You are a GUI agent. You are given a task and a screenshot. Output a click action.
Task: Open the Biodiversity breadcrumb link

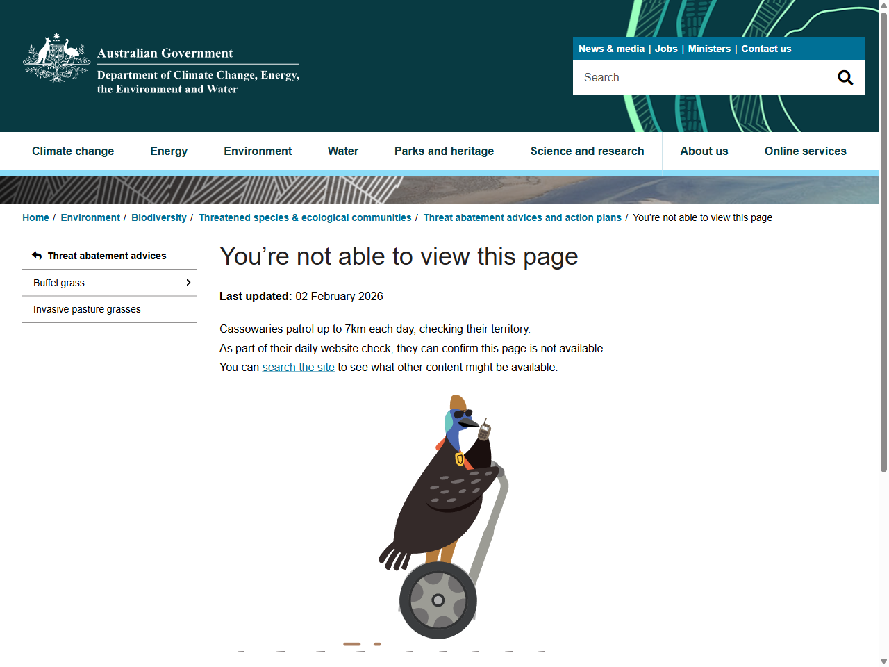(x=159, y=217)
